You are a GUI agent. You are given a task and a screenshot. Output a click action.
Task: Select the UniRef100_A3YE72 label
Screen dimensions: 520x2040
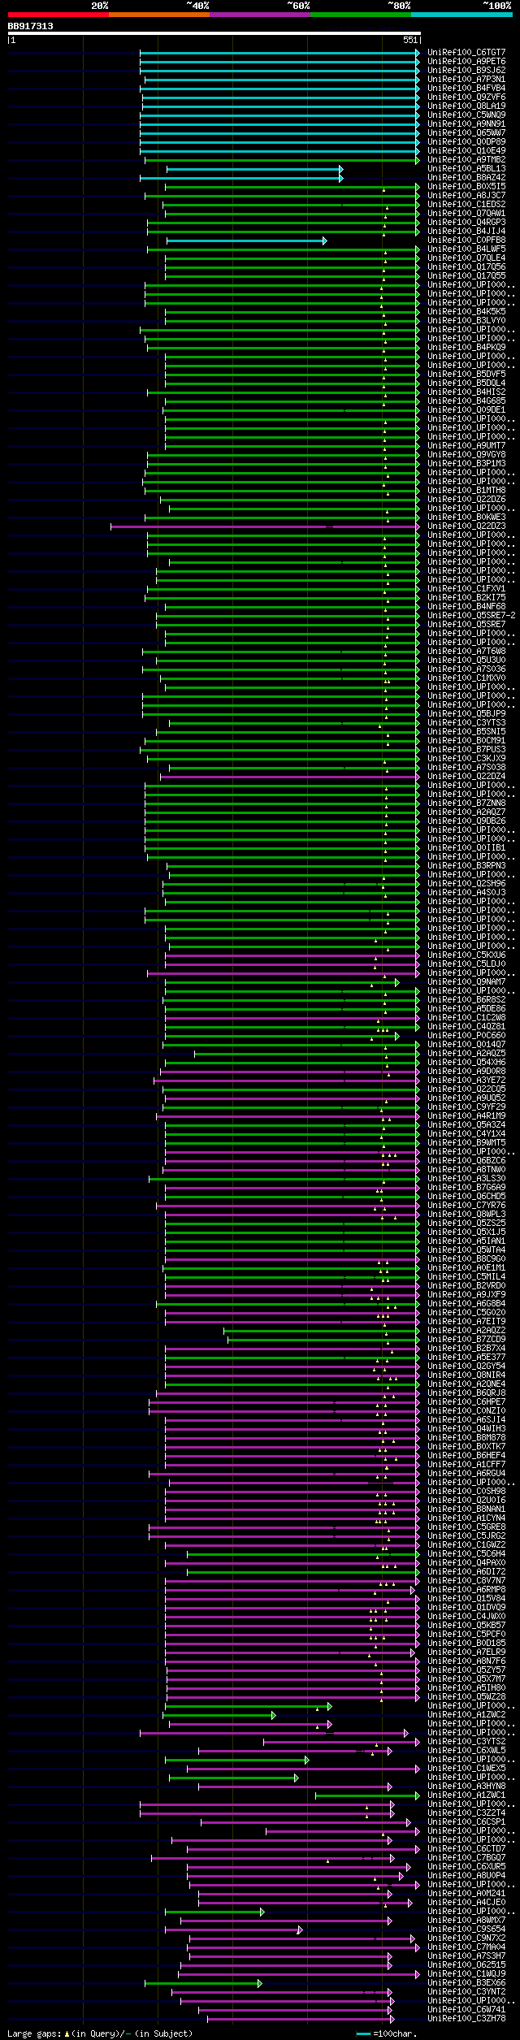[466, 1081]
